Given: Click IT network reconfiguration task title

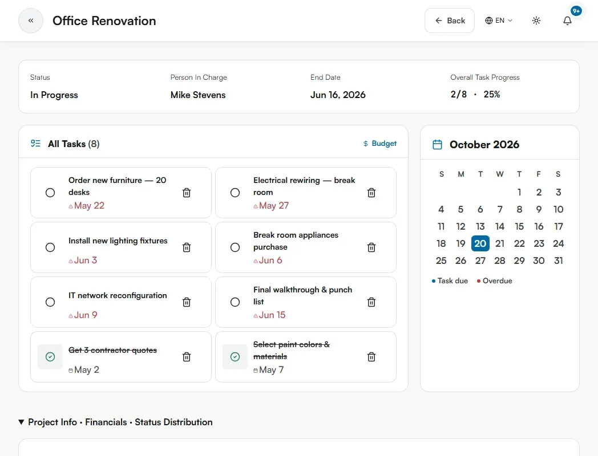Looking at the screenshot, I should click(118, 296).
